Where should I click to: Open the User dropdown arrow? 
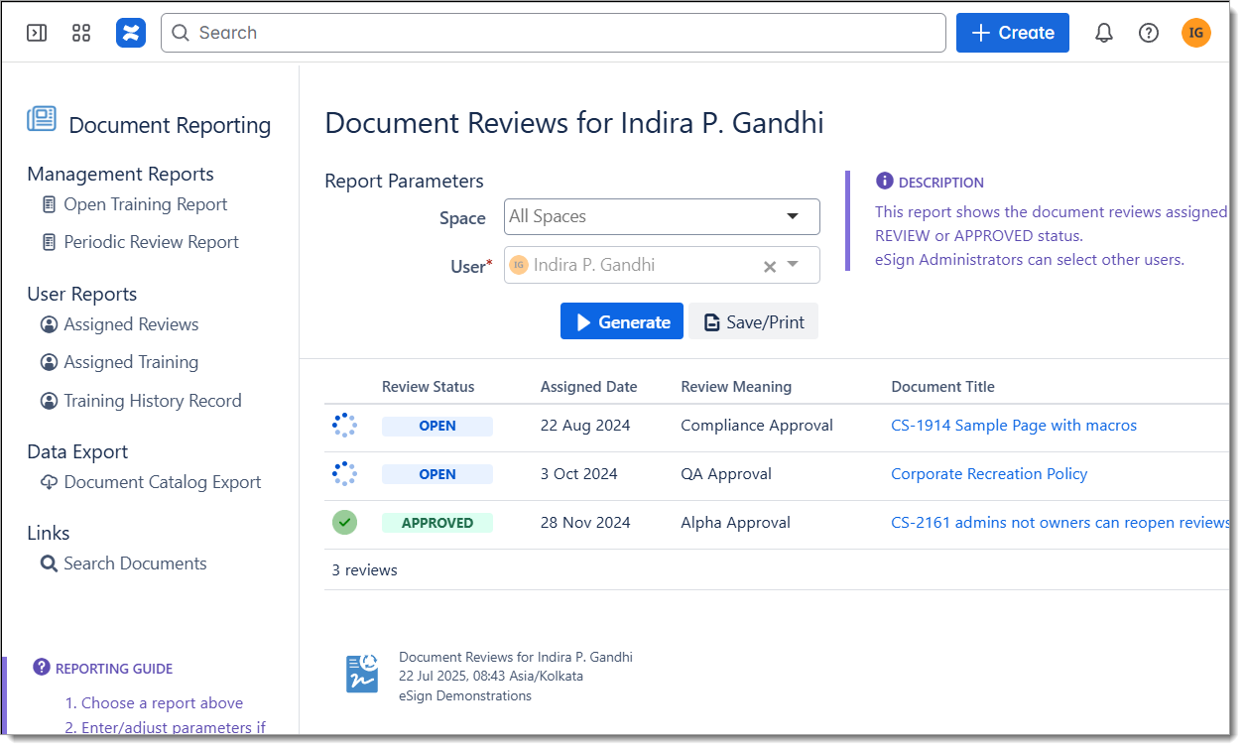click(x=793, y=265)
